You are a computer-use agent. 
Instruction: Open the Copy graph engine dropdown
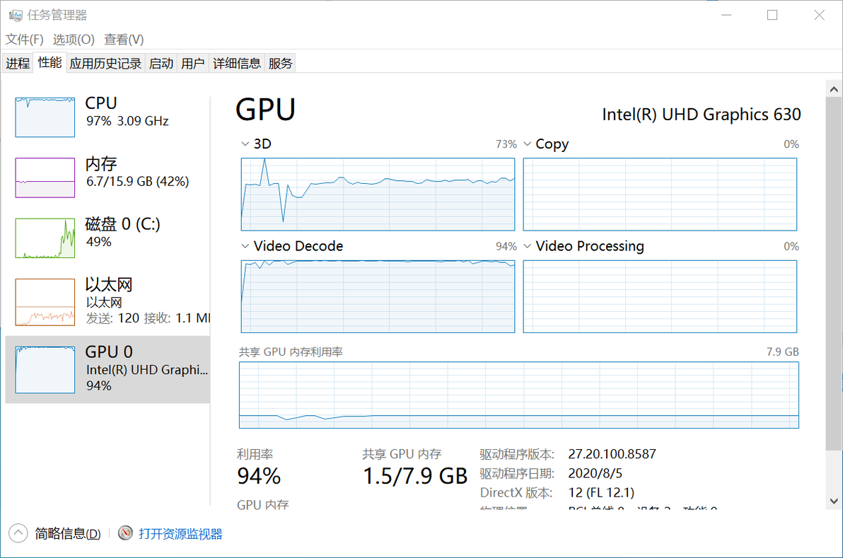tap(527, 144)
